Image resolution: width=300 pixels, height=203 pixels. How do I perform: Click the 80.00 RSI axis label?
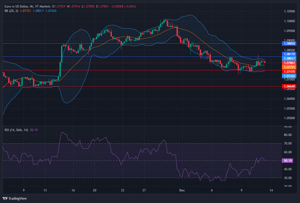pos(288,135)
